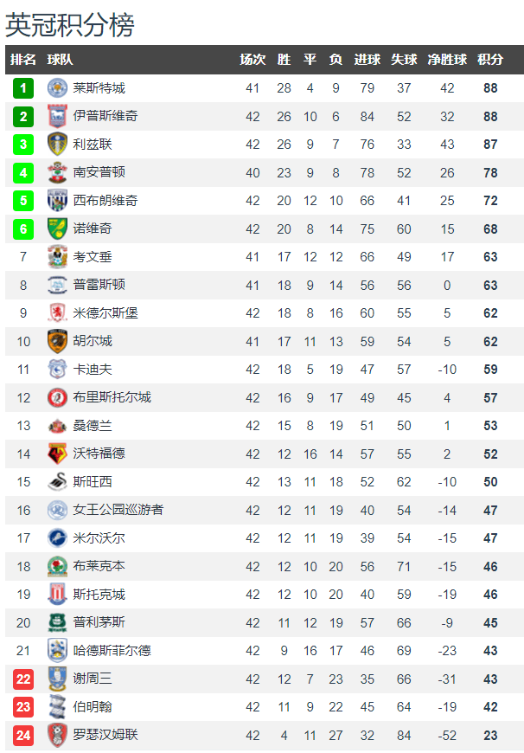The width and height of the screenshot is (524, 753).
Task: Click the 沃特福德 club badge
Action: click(x=57, y=454)
